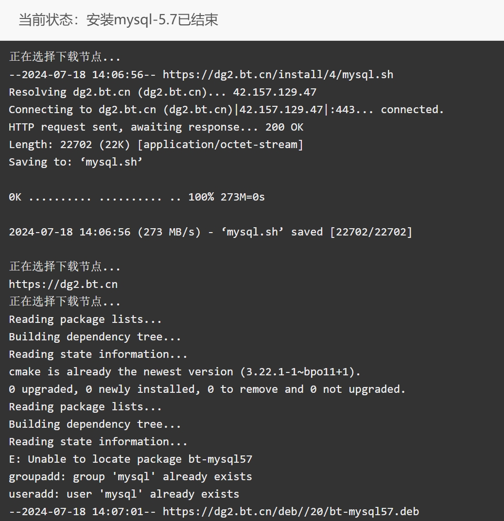
Task: Click the second Building dependency tree line
Action: coord(95,424)
